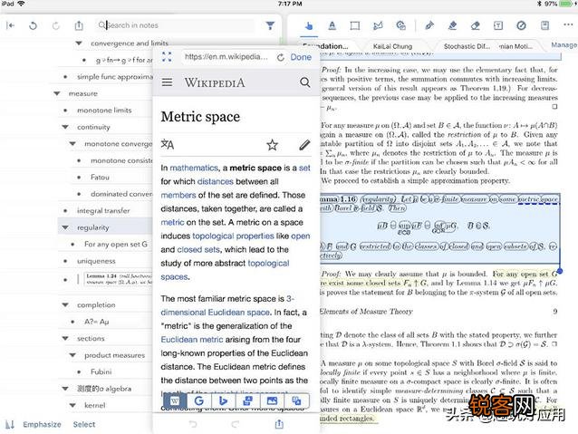Select the highlighter marker tool

[453, 25]
